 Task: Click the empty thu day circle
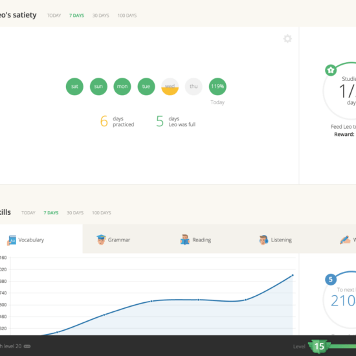194,87
